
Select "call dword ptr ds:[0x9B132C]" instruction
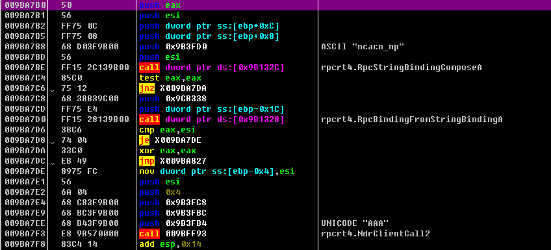coord(212,68)
